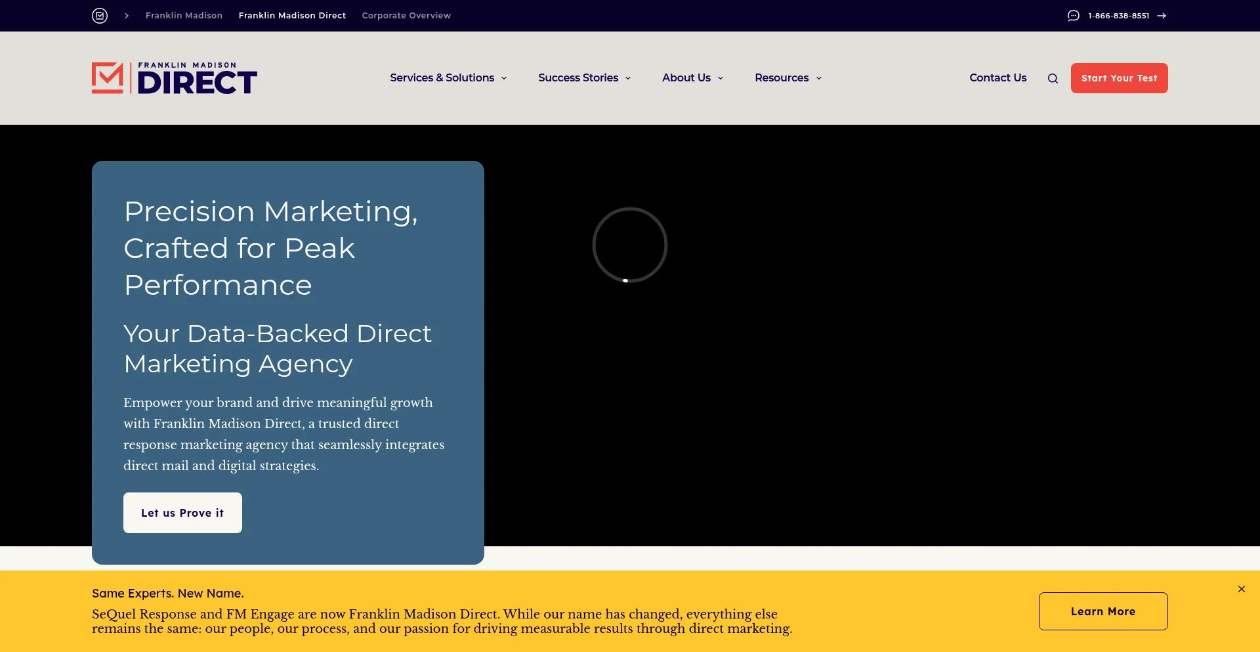Click the "Same Experts. New Name." banner title
1260x652 pixels.
point(168,594)
